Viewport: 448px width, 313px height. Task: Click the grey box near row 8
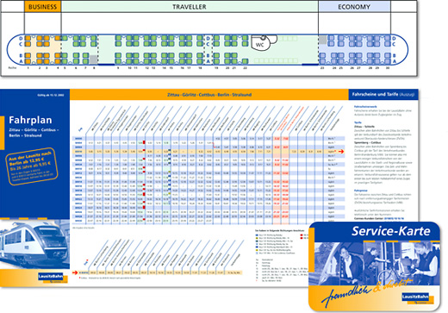coord(93,59)
